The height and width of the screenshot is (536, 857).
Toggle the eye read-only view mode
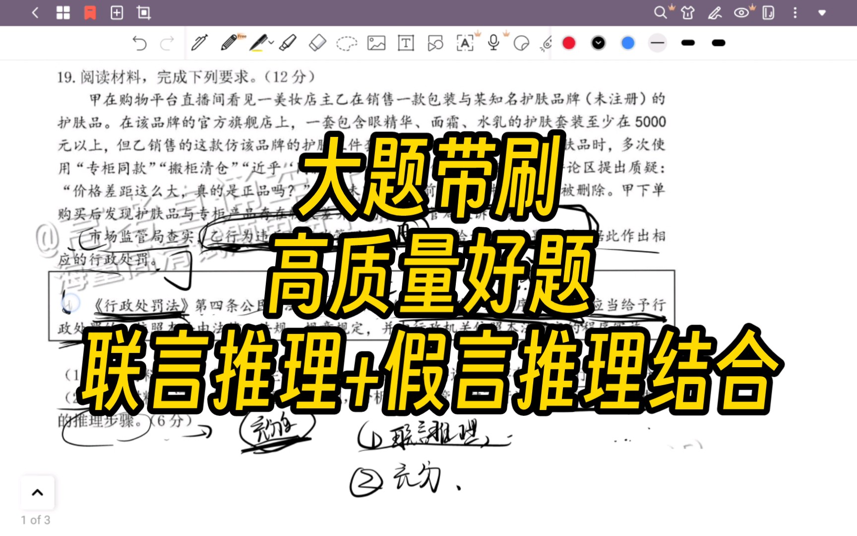click(x=741, y=13)
